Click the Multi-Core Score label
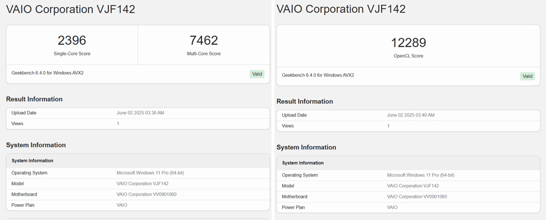The width and height of the screenshot is (546, 220). (204, 54)
